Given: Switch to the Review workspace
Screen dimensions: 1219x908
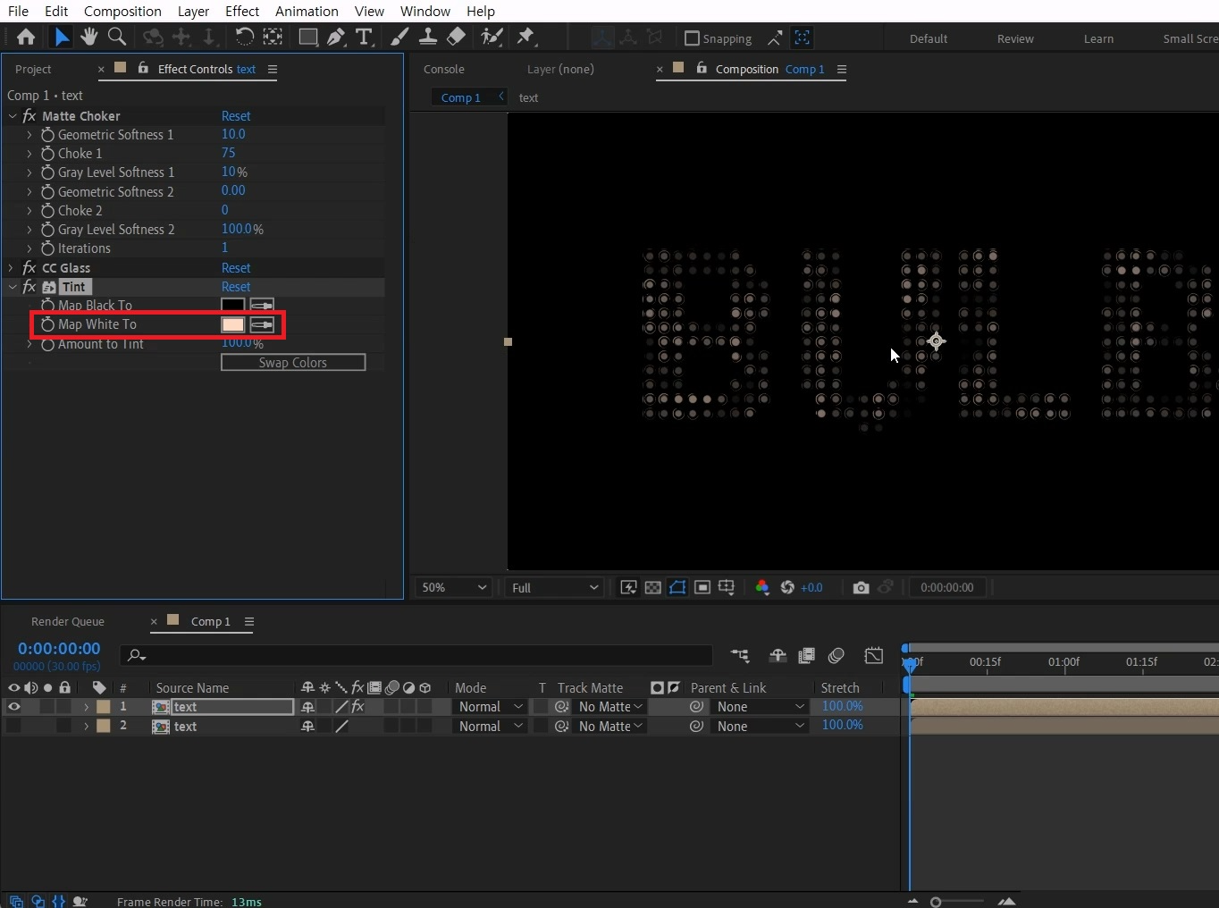Looking at the screenshot, I should tap(1015, 38).
